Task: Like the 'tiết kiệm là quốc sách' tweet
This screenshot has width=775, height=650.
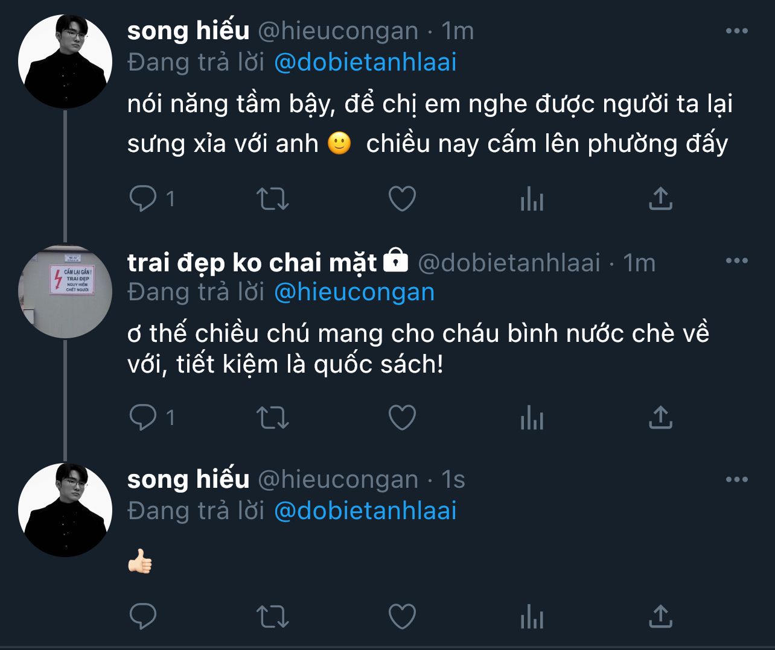Action: 402,417
